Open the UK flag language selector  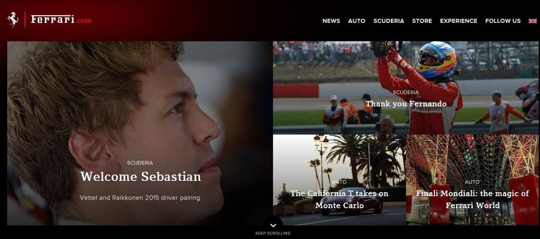click(532, 21)
